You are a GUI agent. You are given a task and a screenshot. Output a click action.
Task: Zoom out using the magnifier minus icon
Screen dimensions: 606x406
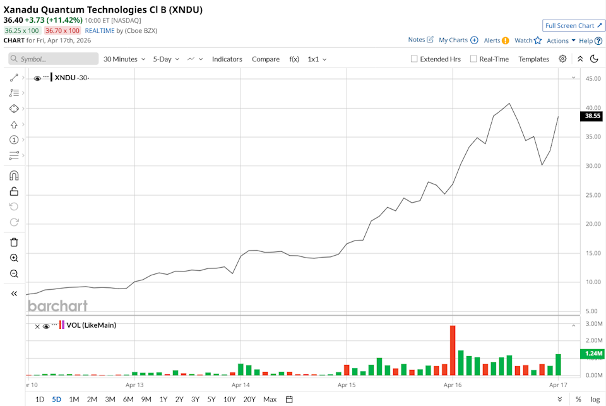tap(14, 274)
